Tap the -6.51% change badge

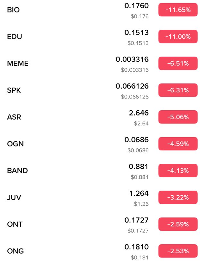click(x=178, y=63)
